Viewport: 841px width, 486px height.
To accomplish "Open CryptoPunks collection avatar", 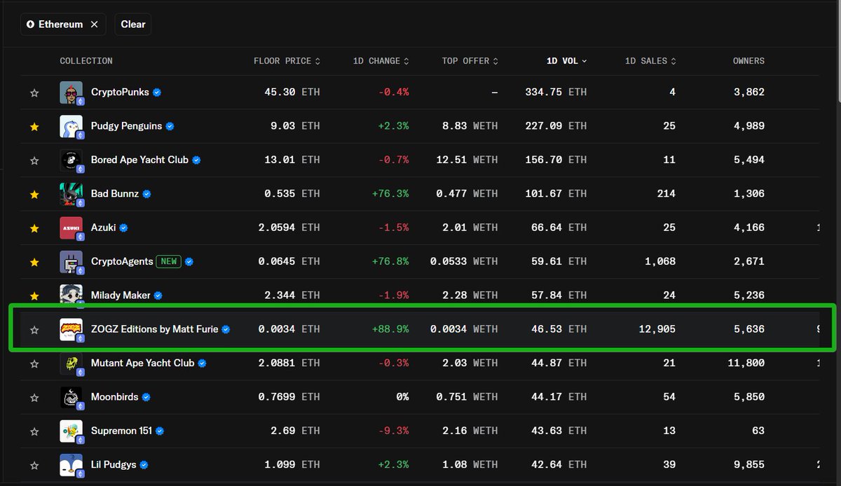I will tap(71, 92).
